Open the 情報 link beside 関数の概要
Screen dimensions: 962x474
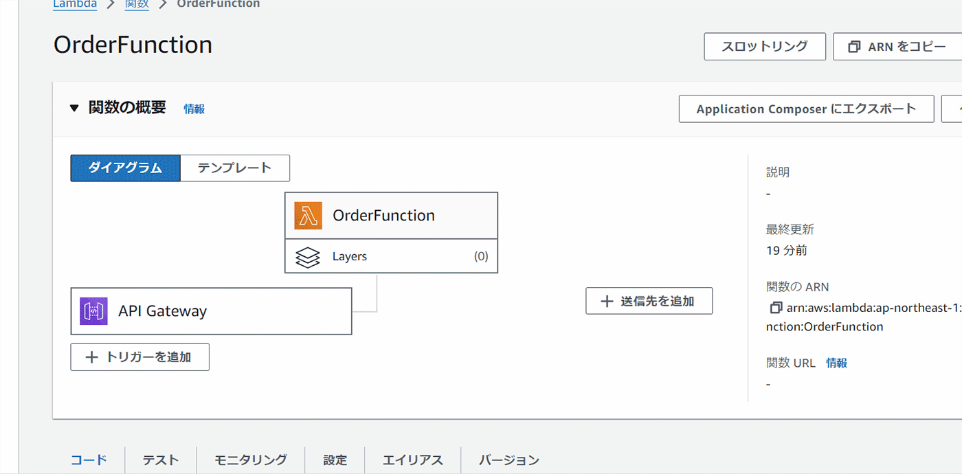click(x=194, y=109)
